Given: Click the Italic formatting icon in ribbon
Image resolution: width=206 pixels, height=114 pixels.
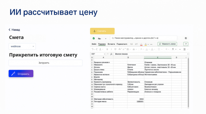Looking at the screenshot, I should [x=112, y=49].
